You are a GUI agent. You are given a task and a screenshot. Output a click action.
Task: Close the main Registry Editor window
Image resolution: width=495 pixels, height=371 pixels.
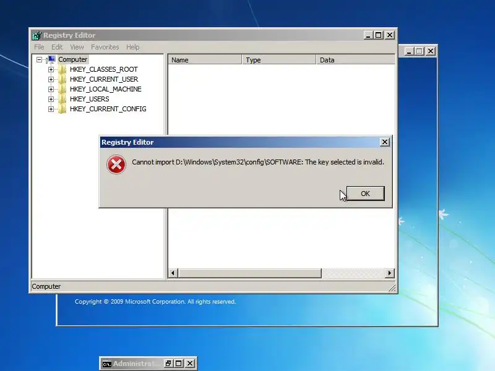tap(390, 35)
